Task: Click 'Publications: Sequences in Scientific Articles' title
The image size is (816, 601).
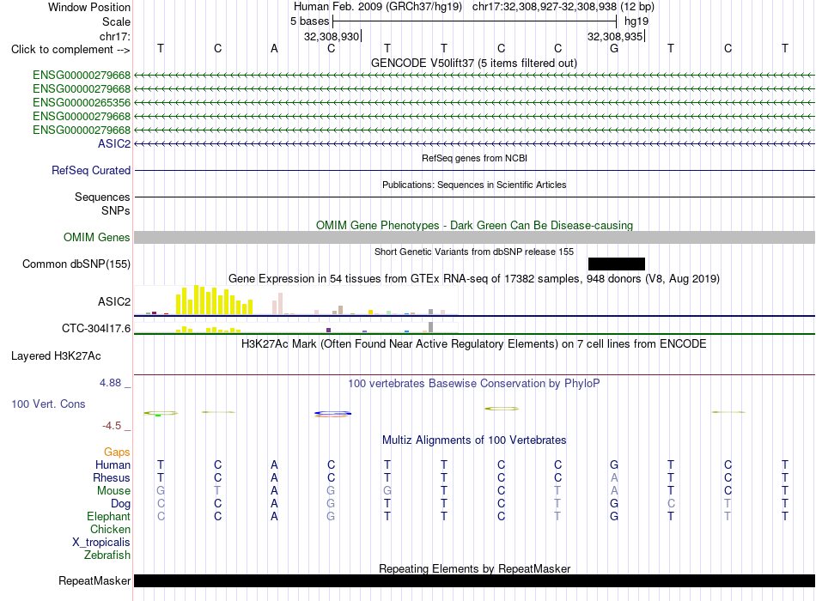Action: [474, 185]
